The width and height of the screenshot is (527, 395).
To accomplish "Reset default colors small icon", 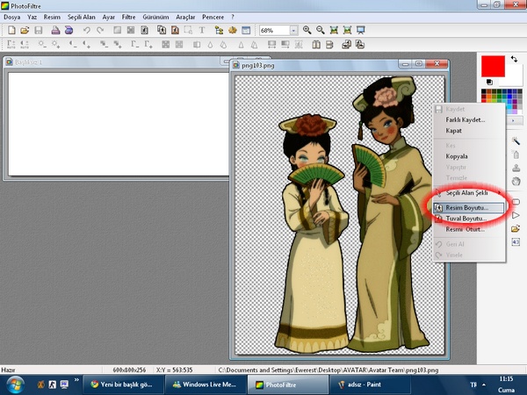I will tap(489, 82).
